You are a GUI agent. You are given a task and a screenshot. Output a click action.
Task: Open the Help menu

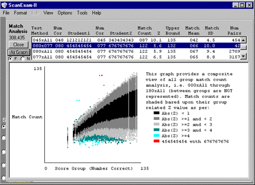pyautogui.click(x=97, y=13)
